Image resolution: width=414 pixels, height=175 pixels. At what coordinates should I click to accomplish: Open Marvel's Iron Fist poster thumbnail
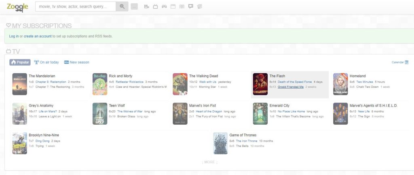180,113
